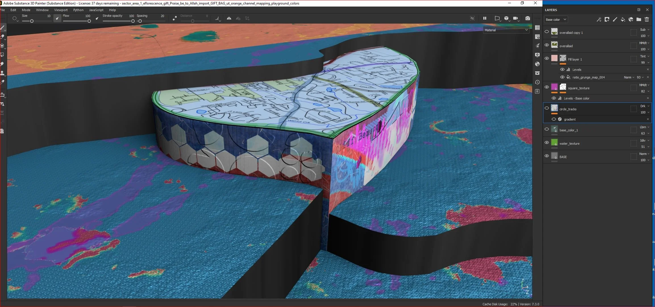The width and height of the screenshot is (655, 307).
Task: Pause engine rendering with the pause icon
Action: [x=485, y=18]
